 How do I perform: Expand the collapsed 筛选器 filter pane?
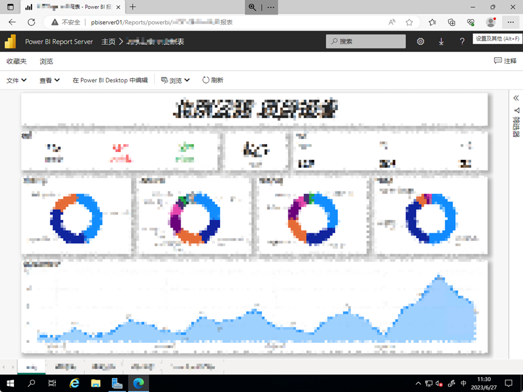pos(516,98)
